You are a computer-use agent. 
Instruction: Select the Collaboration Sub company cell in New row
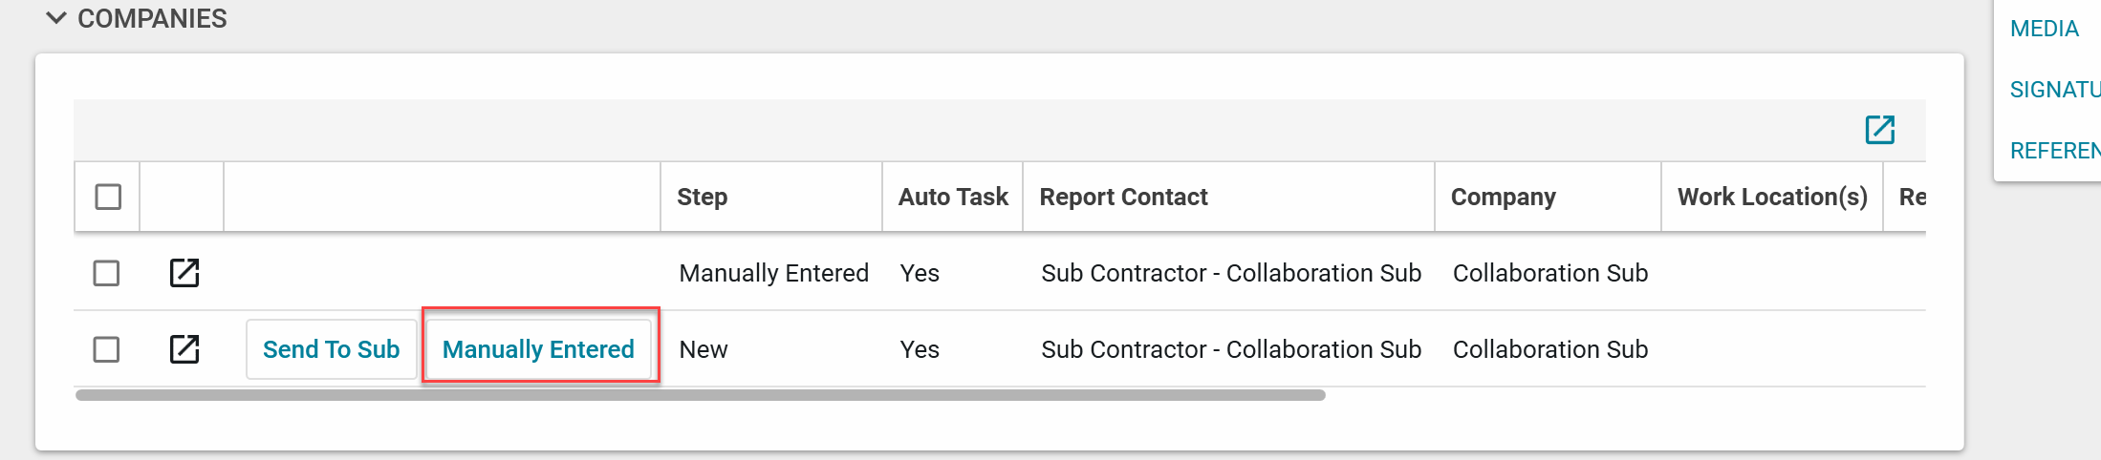coord(1549,349)
